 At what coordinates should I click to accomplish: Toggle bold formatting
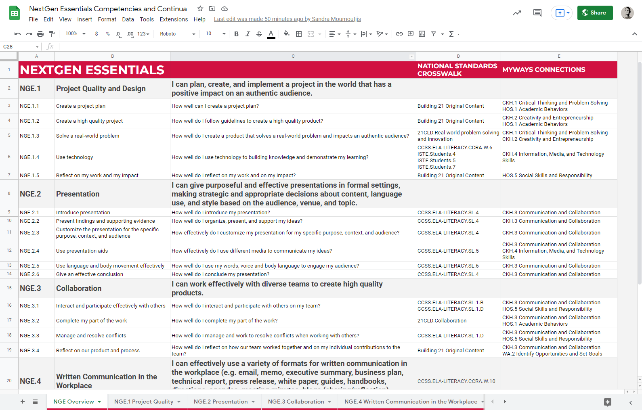pos(236,34)
